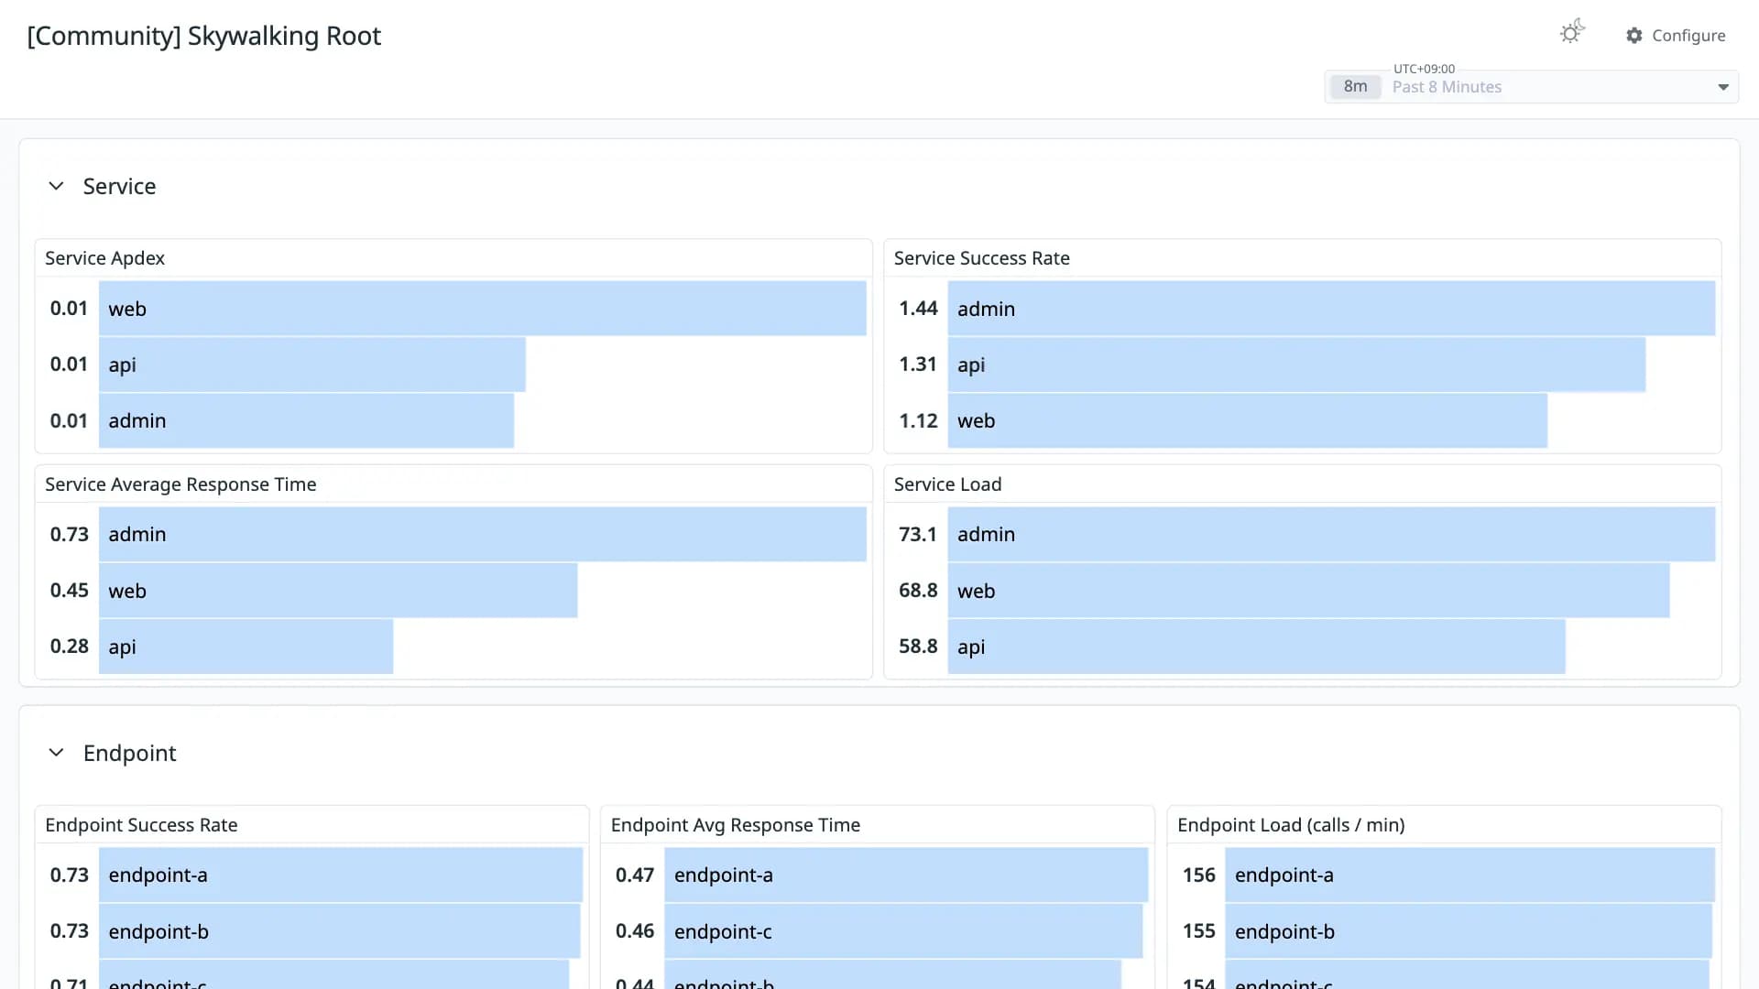Toggle the light/dark theme sun icon
The image size is (1759, 989).
pyautogui.click(x=1572, y=32)
